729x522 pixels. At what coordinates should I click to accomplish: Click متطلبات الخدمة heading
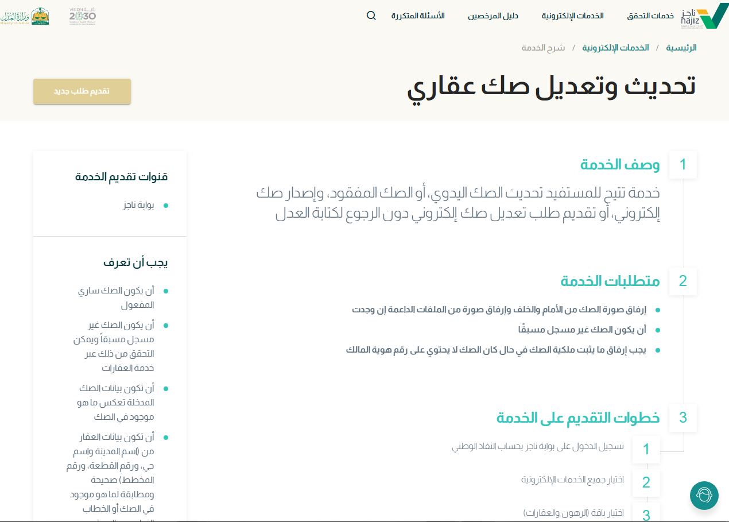click(610, 281)
